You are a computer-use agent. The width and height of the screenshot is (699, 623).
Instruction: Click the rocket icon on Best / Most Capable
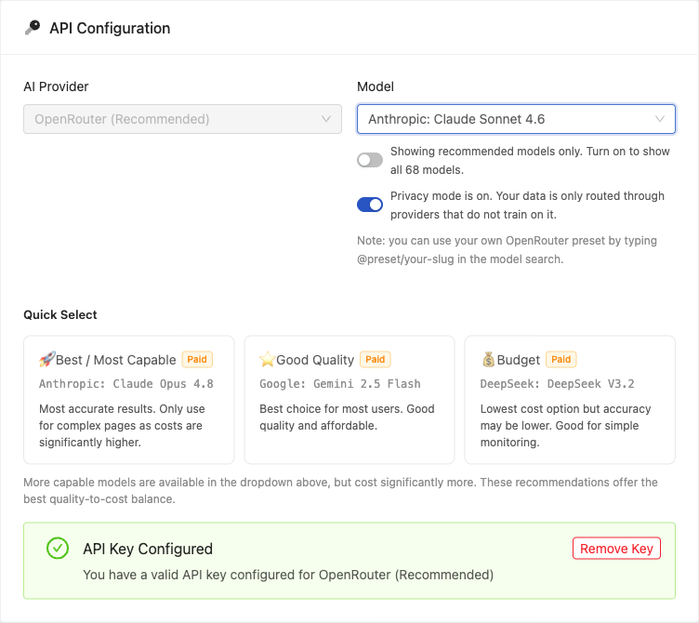[x=46, y=360]
